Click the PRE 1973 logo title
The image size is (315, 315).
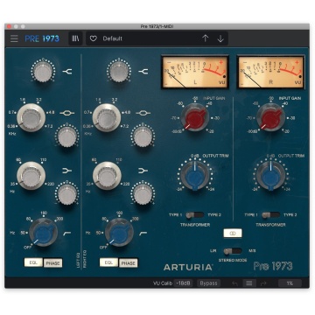click(x=42, y=38)
